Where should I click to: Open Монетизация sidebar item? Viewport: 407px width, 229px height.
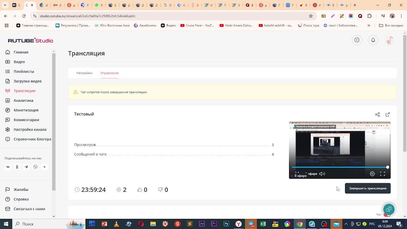22,110
